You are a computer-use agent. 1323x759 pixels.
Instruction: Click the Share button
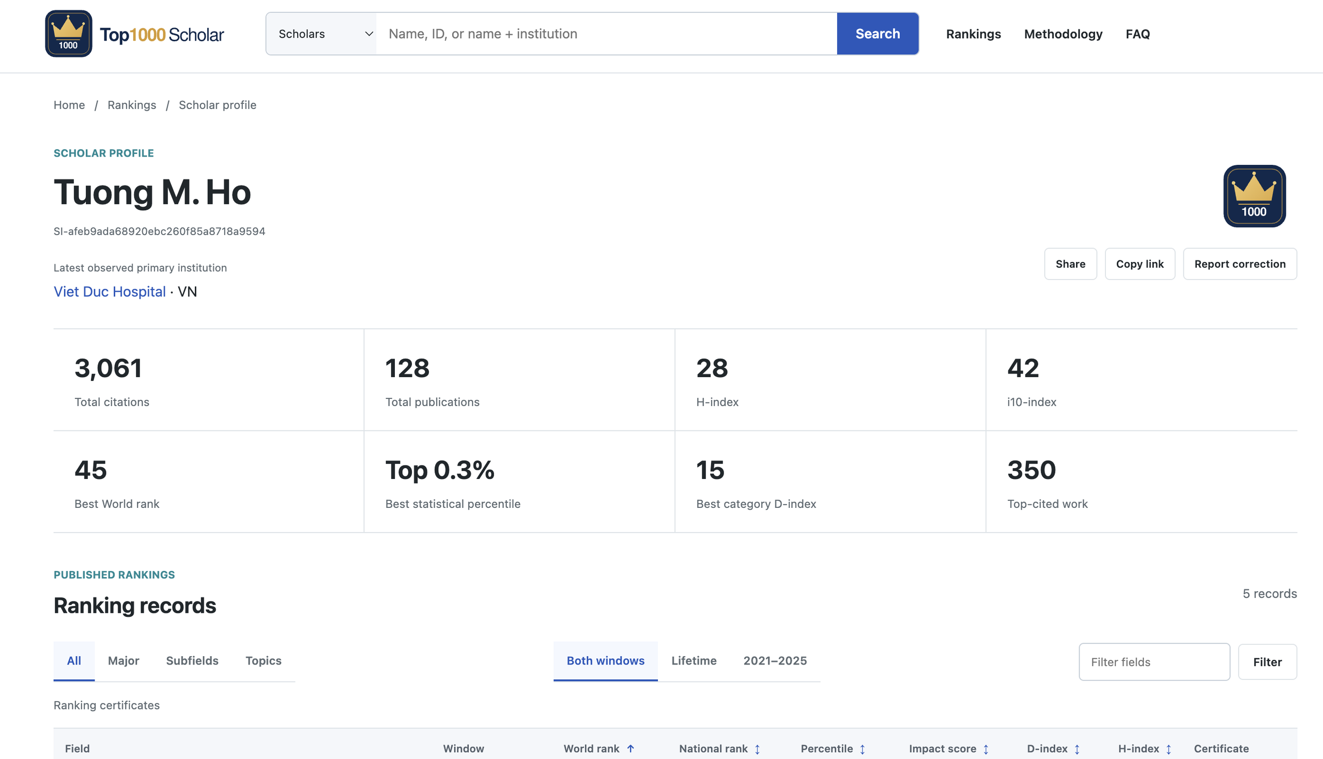coord(1070,264)
